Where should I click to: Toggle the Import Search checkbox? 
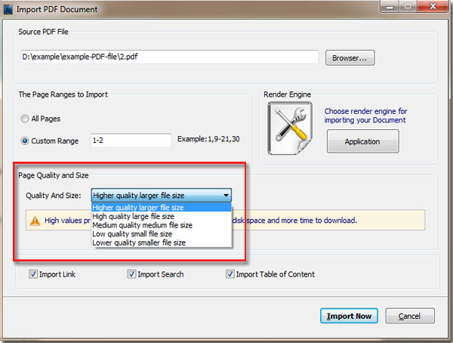(131, 274)
